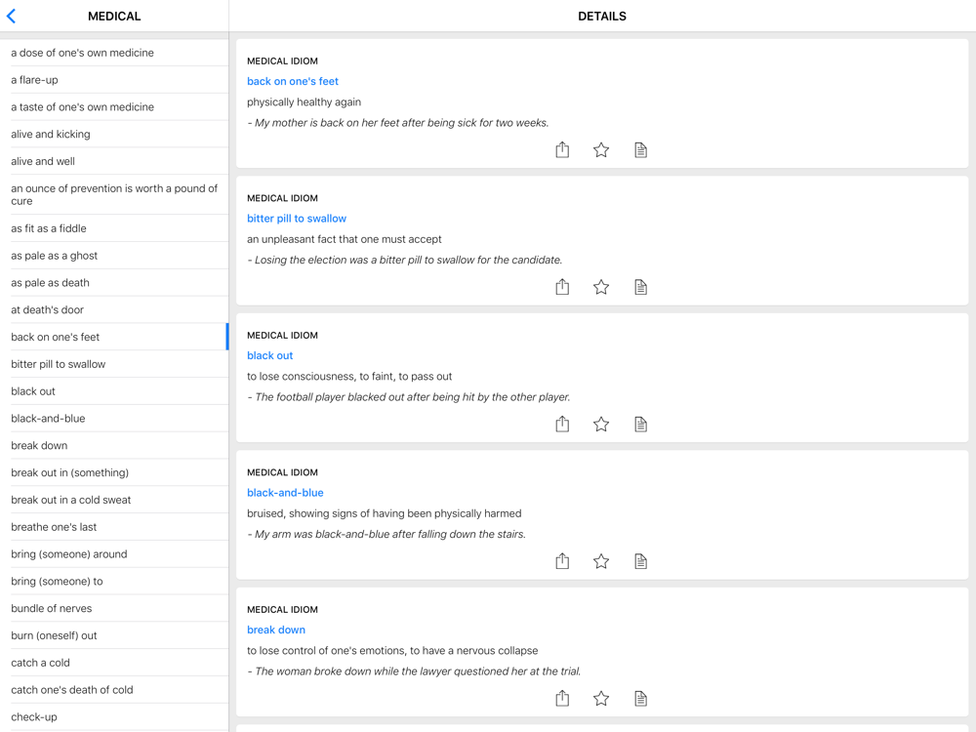Select 'break out in (something)'
Image resolution: width=976 pixels, height=732 pixels.
(x=114, y=472)
